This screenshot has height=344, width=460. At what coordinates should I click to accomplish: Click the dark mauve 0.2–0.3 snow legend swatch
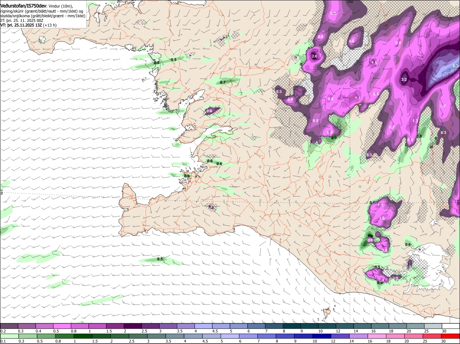point(9,326)
